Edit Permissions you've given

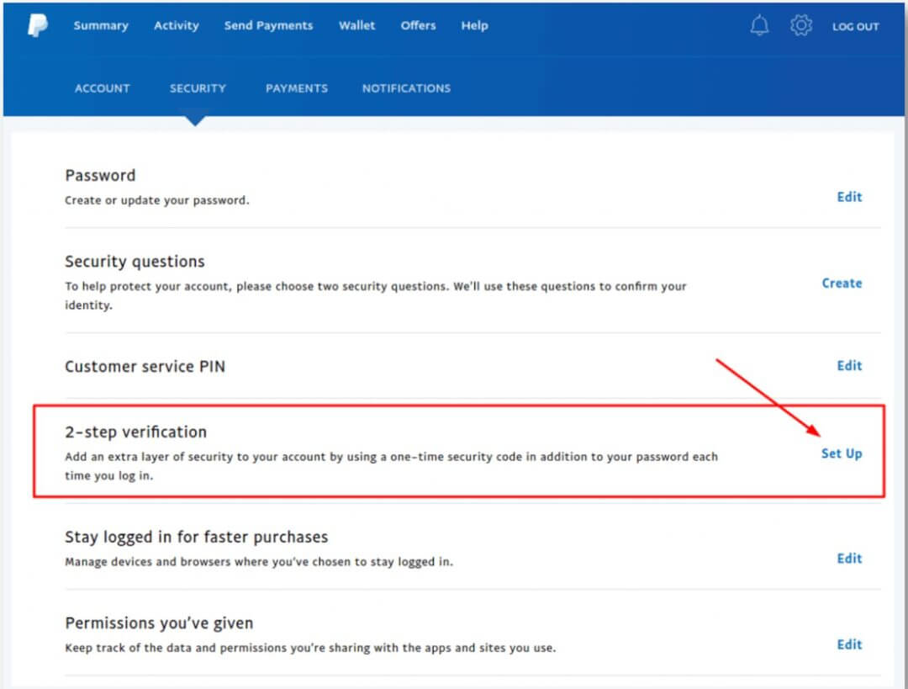[849, 644]
